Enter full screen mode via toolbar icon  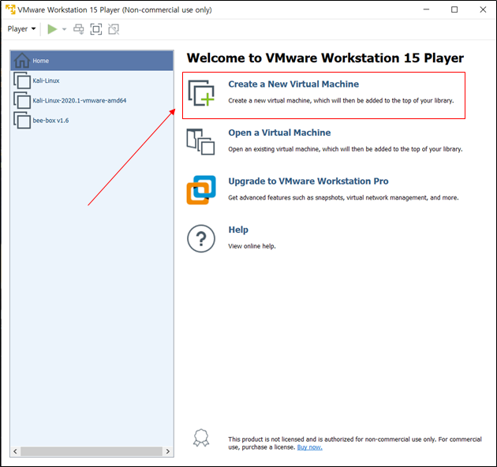pyautogui.click(x=96, y=29)
